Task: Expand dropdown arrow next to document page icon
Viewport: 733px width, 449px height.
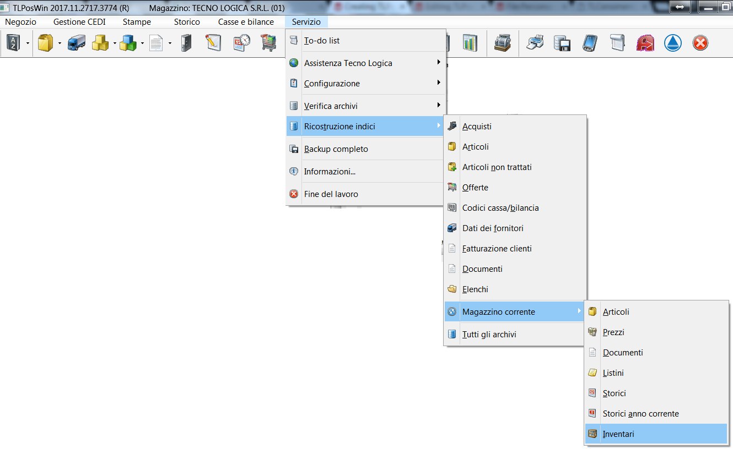Action: click(170, 43)
